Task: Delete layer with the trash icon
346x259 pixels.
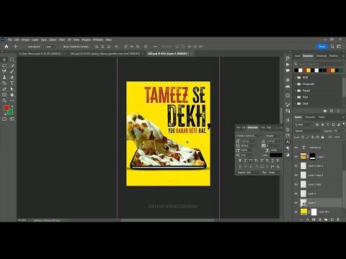Action: (x=338, y=219)
